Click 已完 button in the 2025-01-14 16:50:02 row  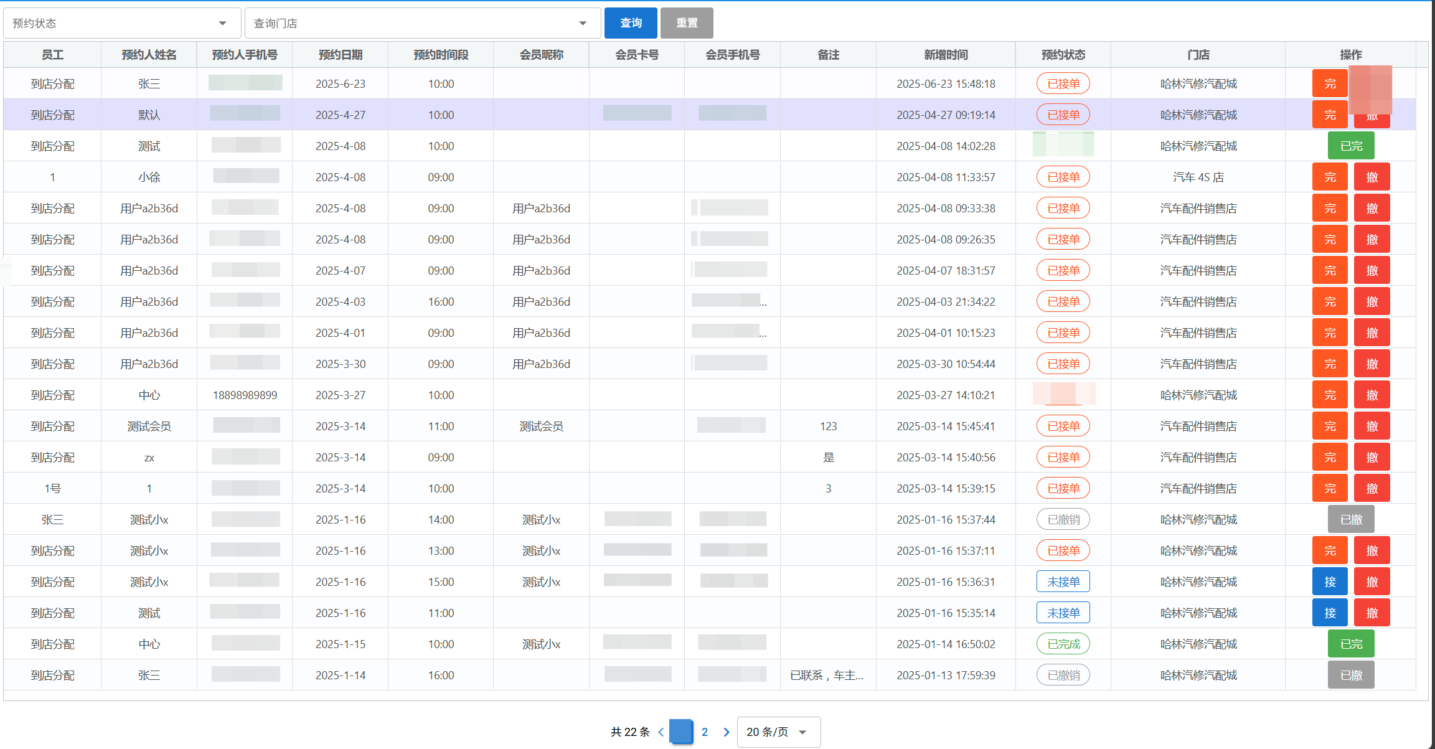click(1351, 644)
